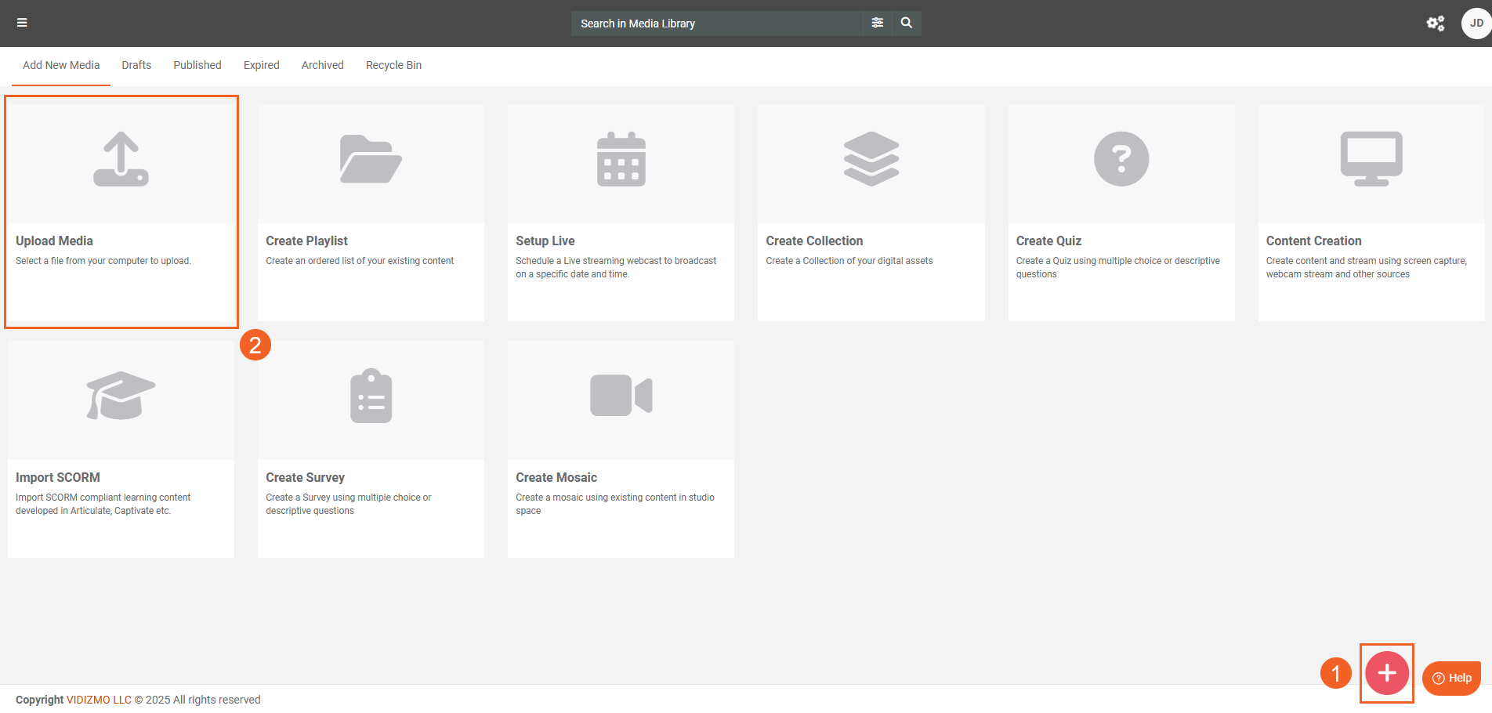Choose the Create Collection layers icon
Screen dimensions: 1492x713
coord(871,159)
